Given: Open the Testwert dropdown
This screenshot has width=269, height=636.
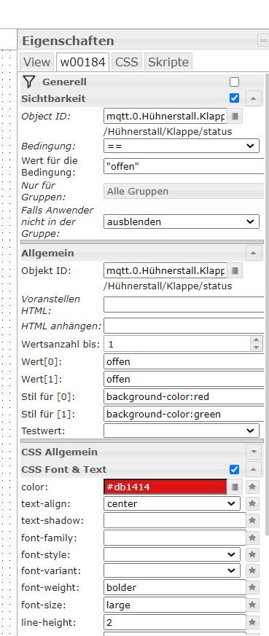Looking at the screenshot, I should (x=182, y=431).
